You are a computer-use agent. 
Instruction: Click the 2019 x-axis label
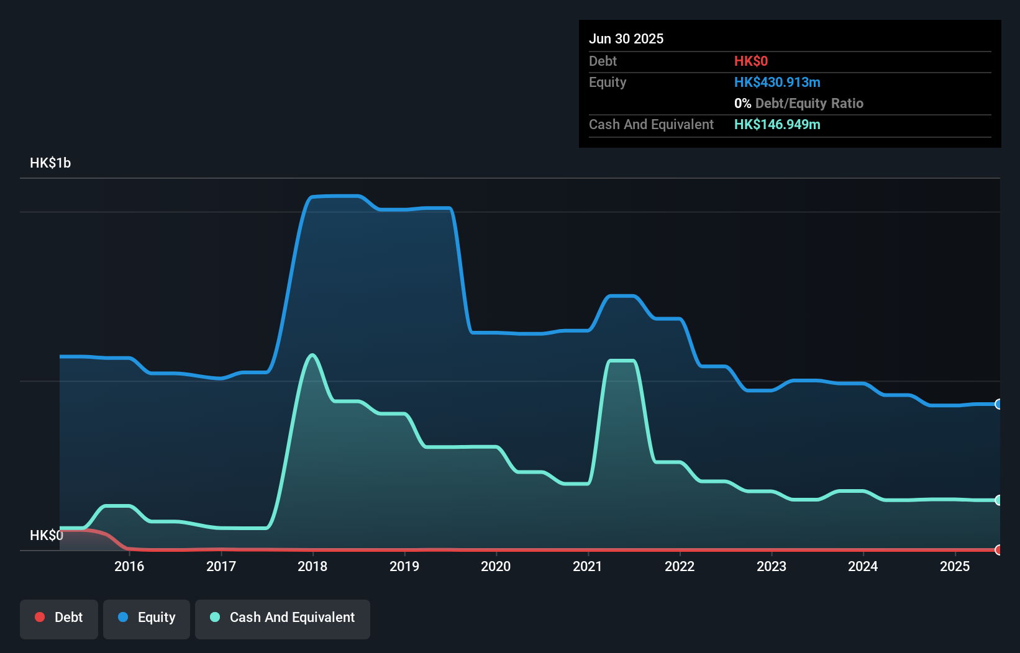[x=404, y=566]
